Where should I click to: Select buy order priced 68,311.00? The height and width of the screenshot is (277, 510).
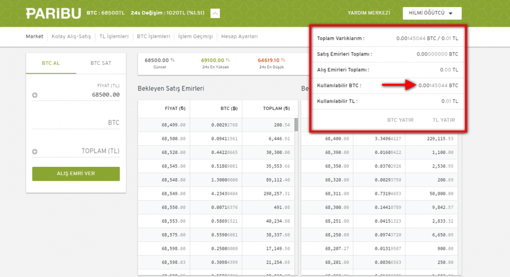point(380,193)
